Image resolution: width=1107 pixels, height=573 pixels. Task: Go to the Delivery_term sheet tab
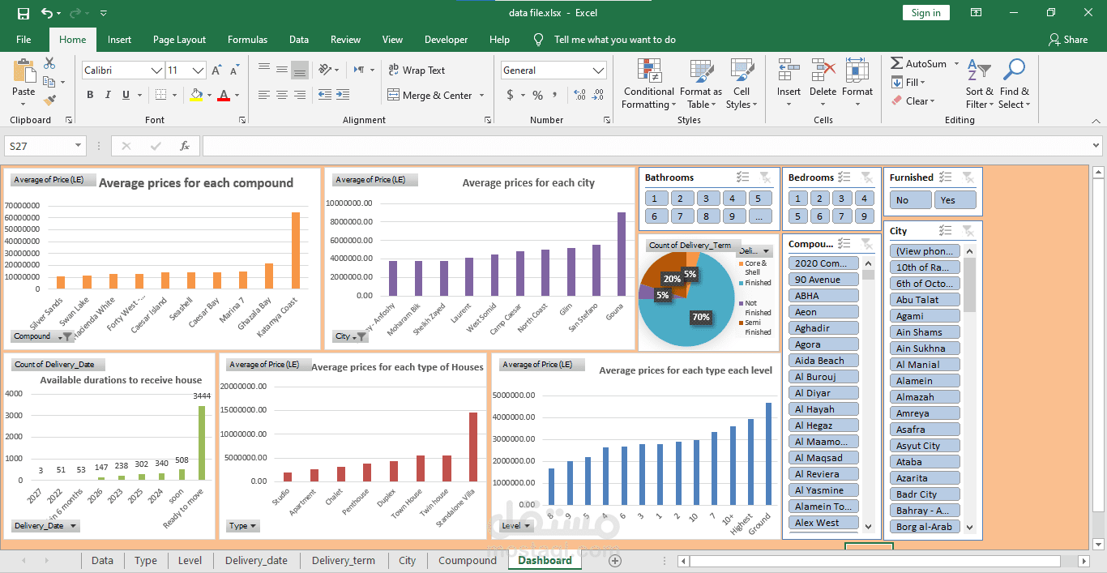pos(343,561)
